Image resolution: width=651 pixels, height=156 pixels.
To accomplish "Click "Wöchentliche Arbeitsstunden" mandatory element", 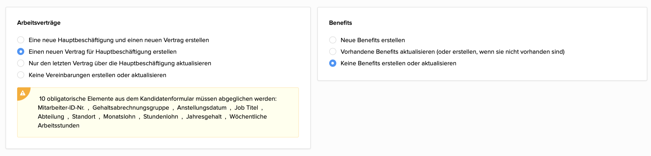I will click(248, 117).
